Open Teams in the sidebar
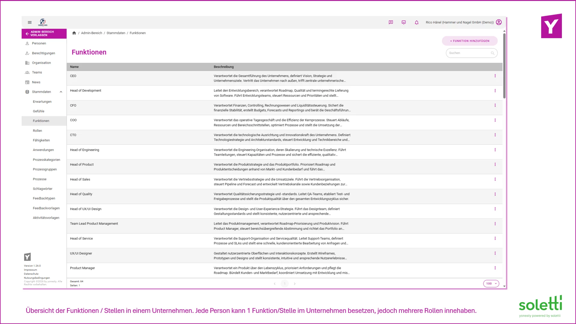 (x=44, y=72)
